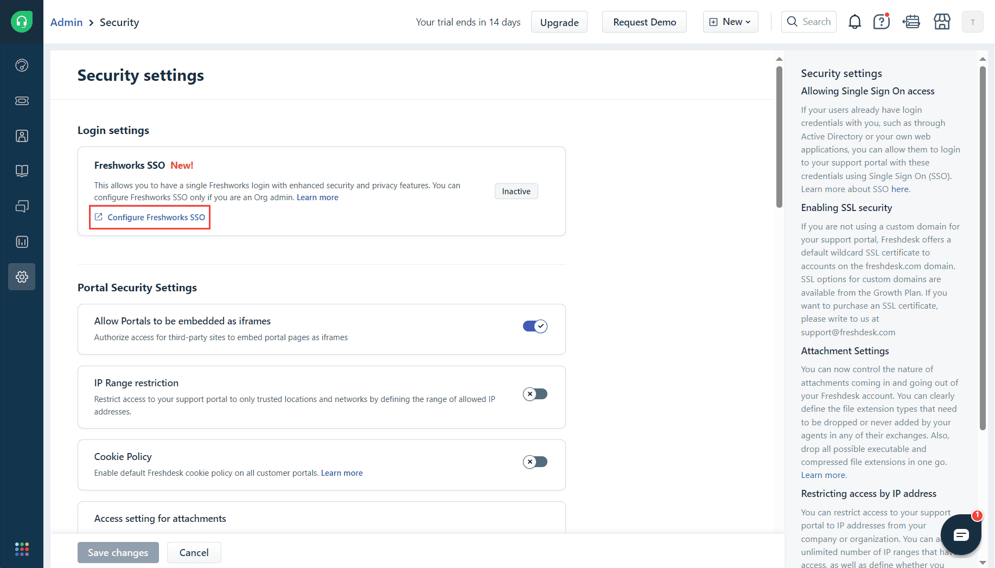
Task: Click the Request Demo menu item
Action: [644, 22]
